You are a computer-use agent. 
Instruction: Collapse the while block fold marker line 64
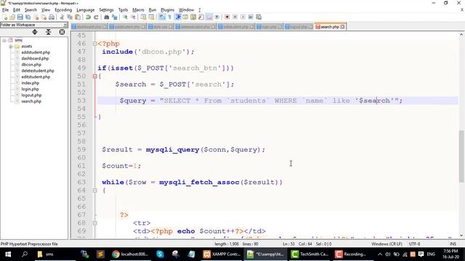pyautogui.click(x=95, y=191)
